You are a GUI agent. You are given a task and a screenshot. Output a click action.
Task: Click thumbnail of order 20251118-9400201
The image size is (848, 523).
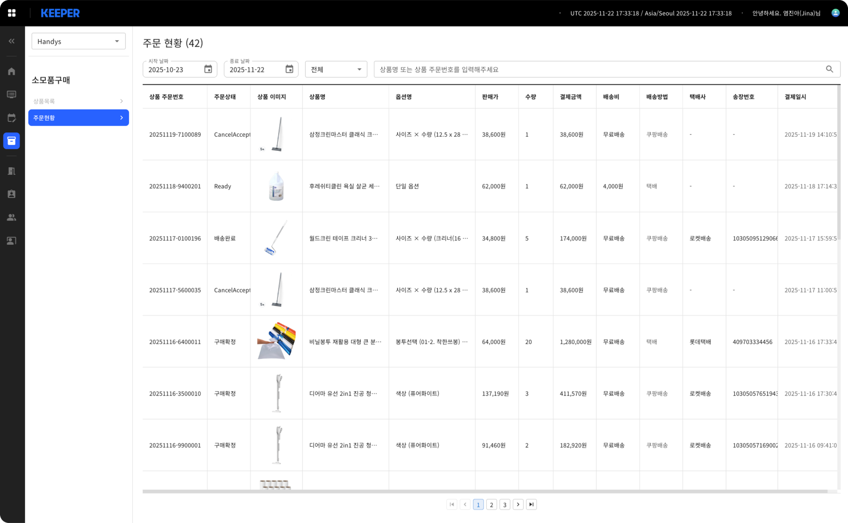click(x=276, y=186)
